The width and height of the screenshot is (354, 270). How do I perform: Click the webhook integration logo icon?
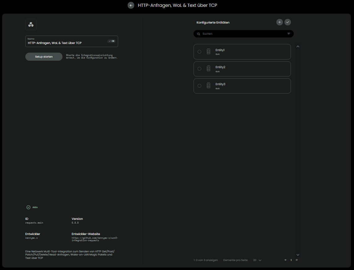pyautogui.click(x=31, y=24)
